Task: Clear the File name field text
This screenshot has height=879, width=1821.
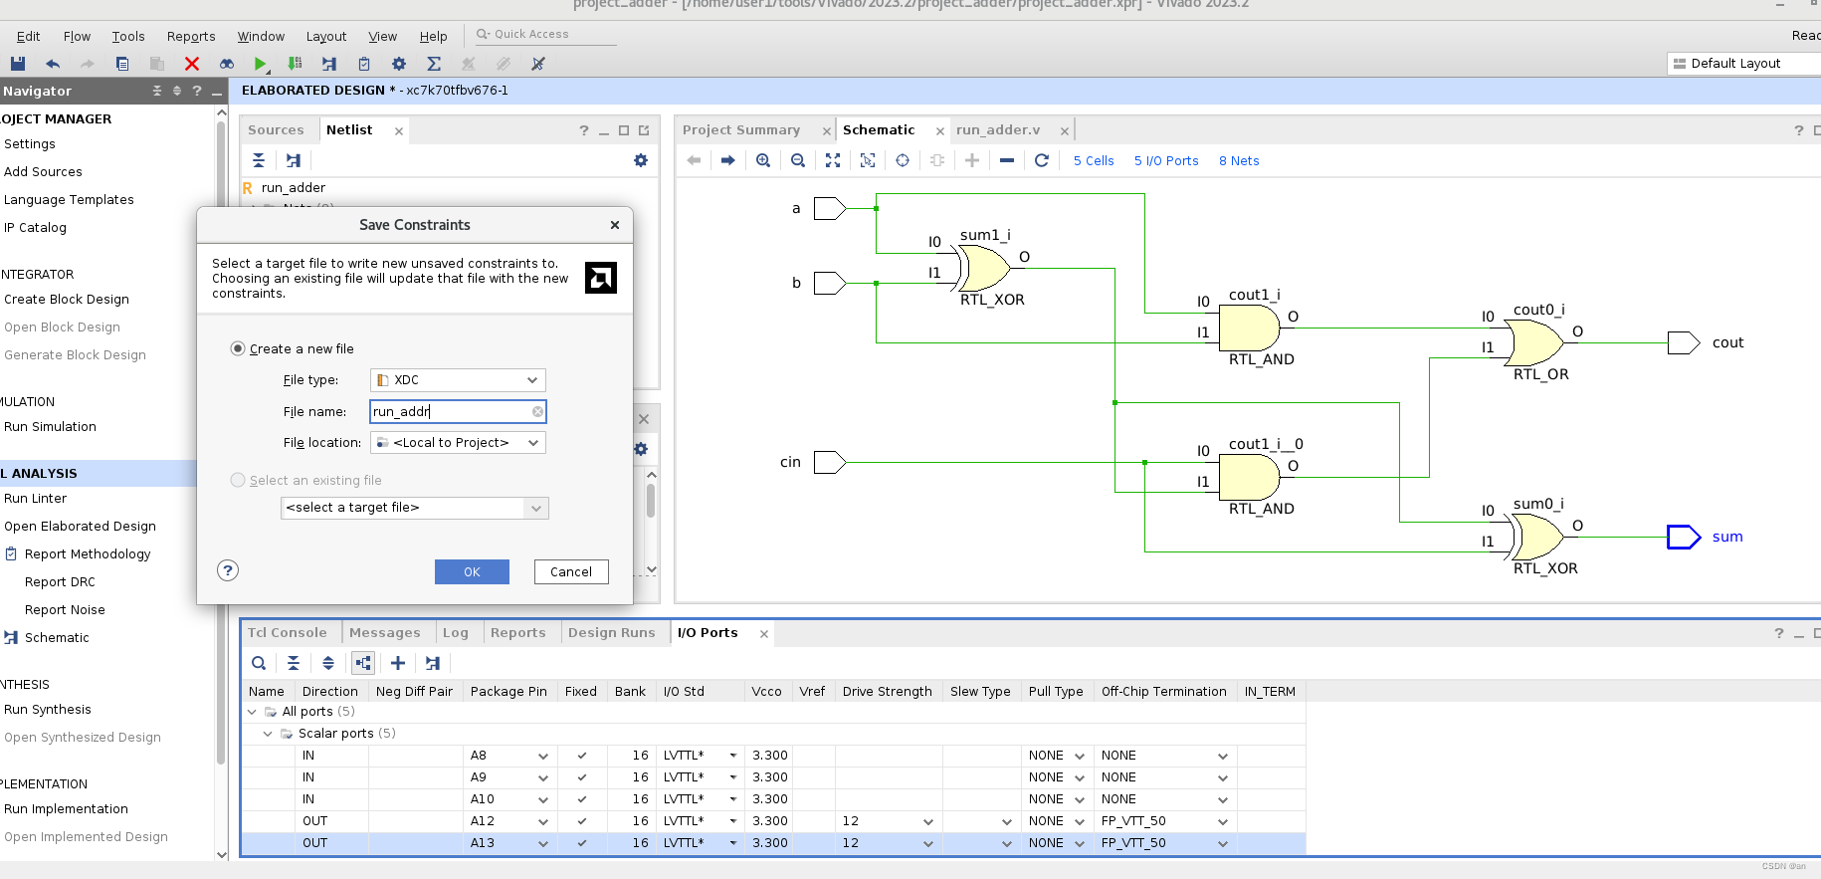Action: click(538, 411)
